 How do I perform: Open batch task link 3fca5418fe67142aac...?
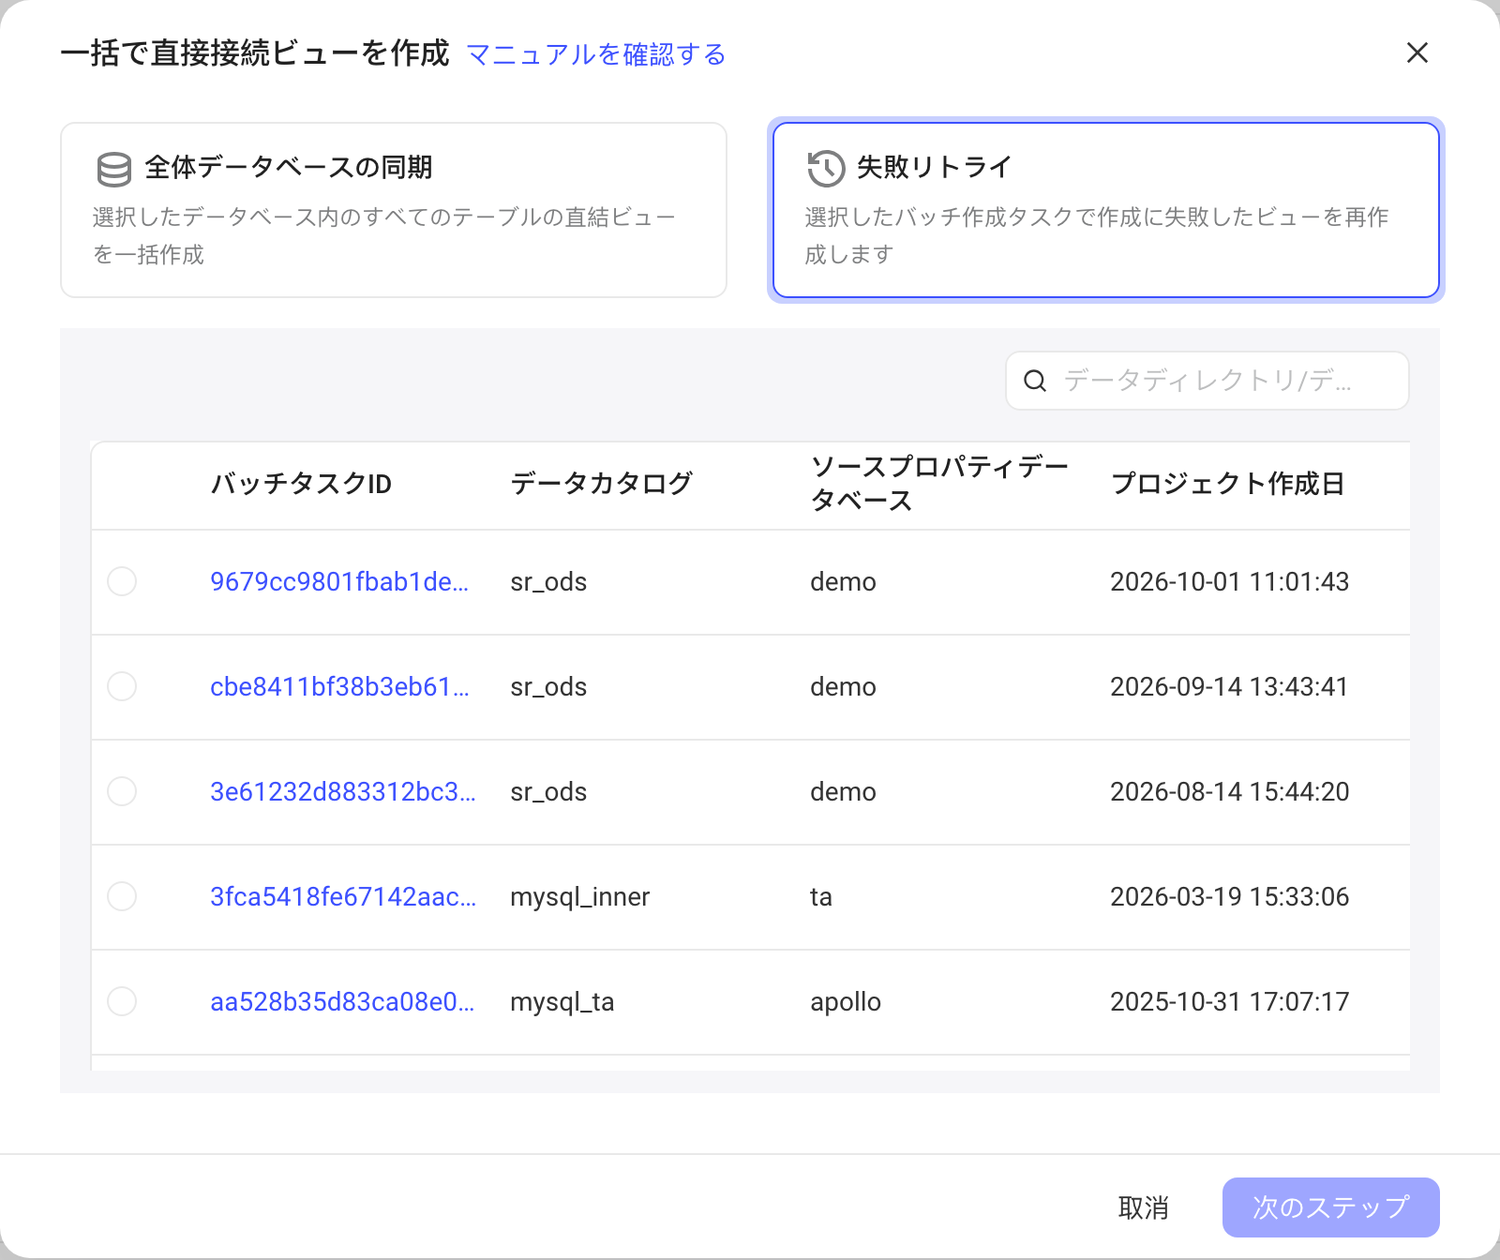[343, 896]
